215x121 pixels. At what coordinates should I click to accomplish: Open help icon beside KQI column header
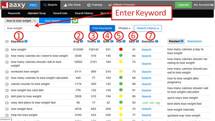tap(124, 41)
